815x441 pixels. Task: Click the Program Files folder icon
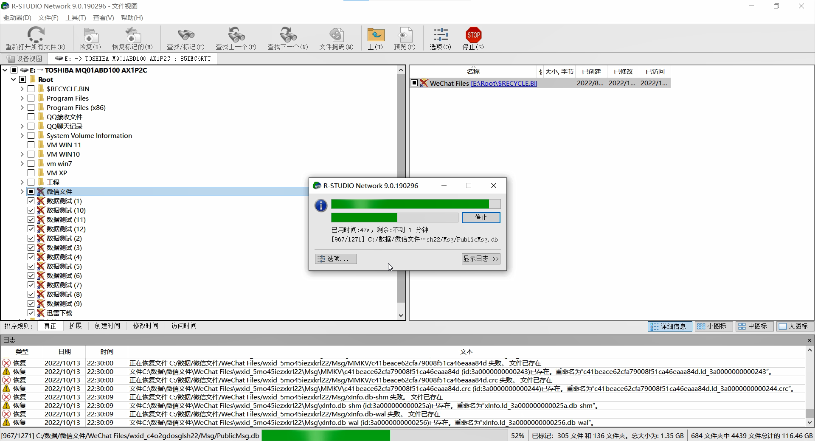(41, 98)
